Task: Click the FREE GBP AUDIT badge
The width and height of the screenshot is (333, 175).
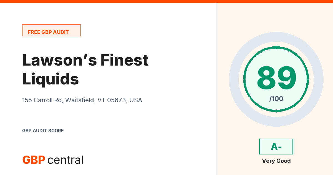Action: (51, 31)
